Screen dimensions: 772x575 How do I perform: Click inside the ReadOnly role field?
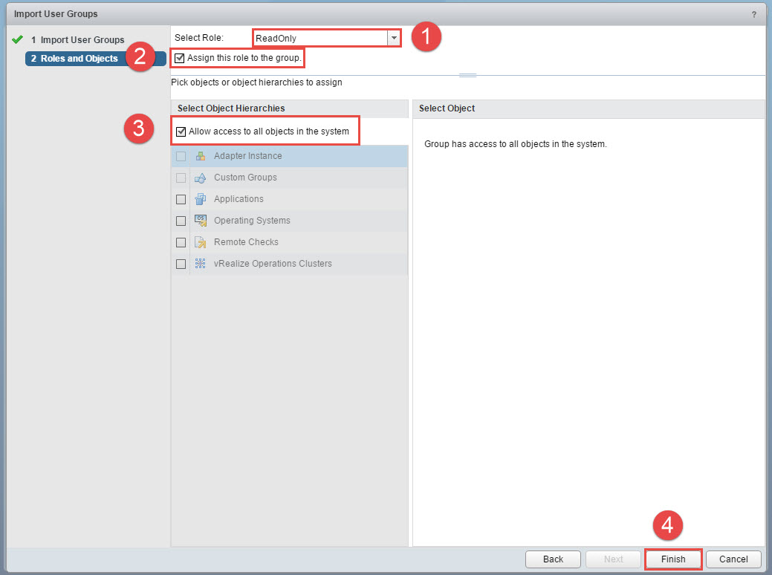(319, 38)
